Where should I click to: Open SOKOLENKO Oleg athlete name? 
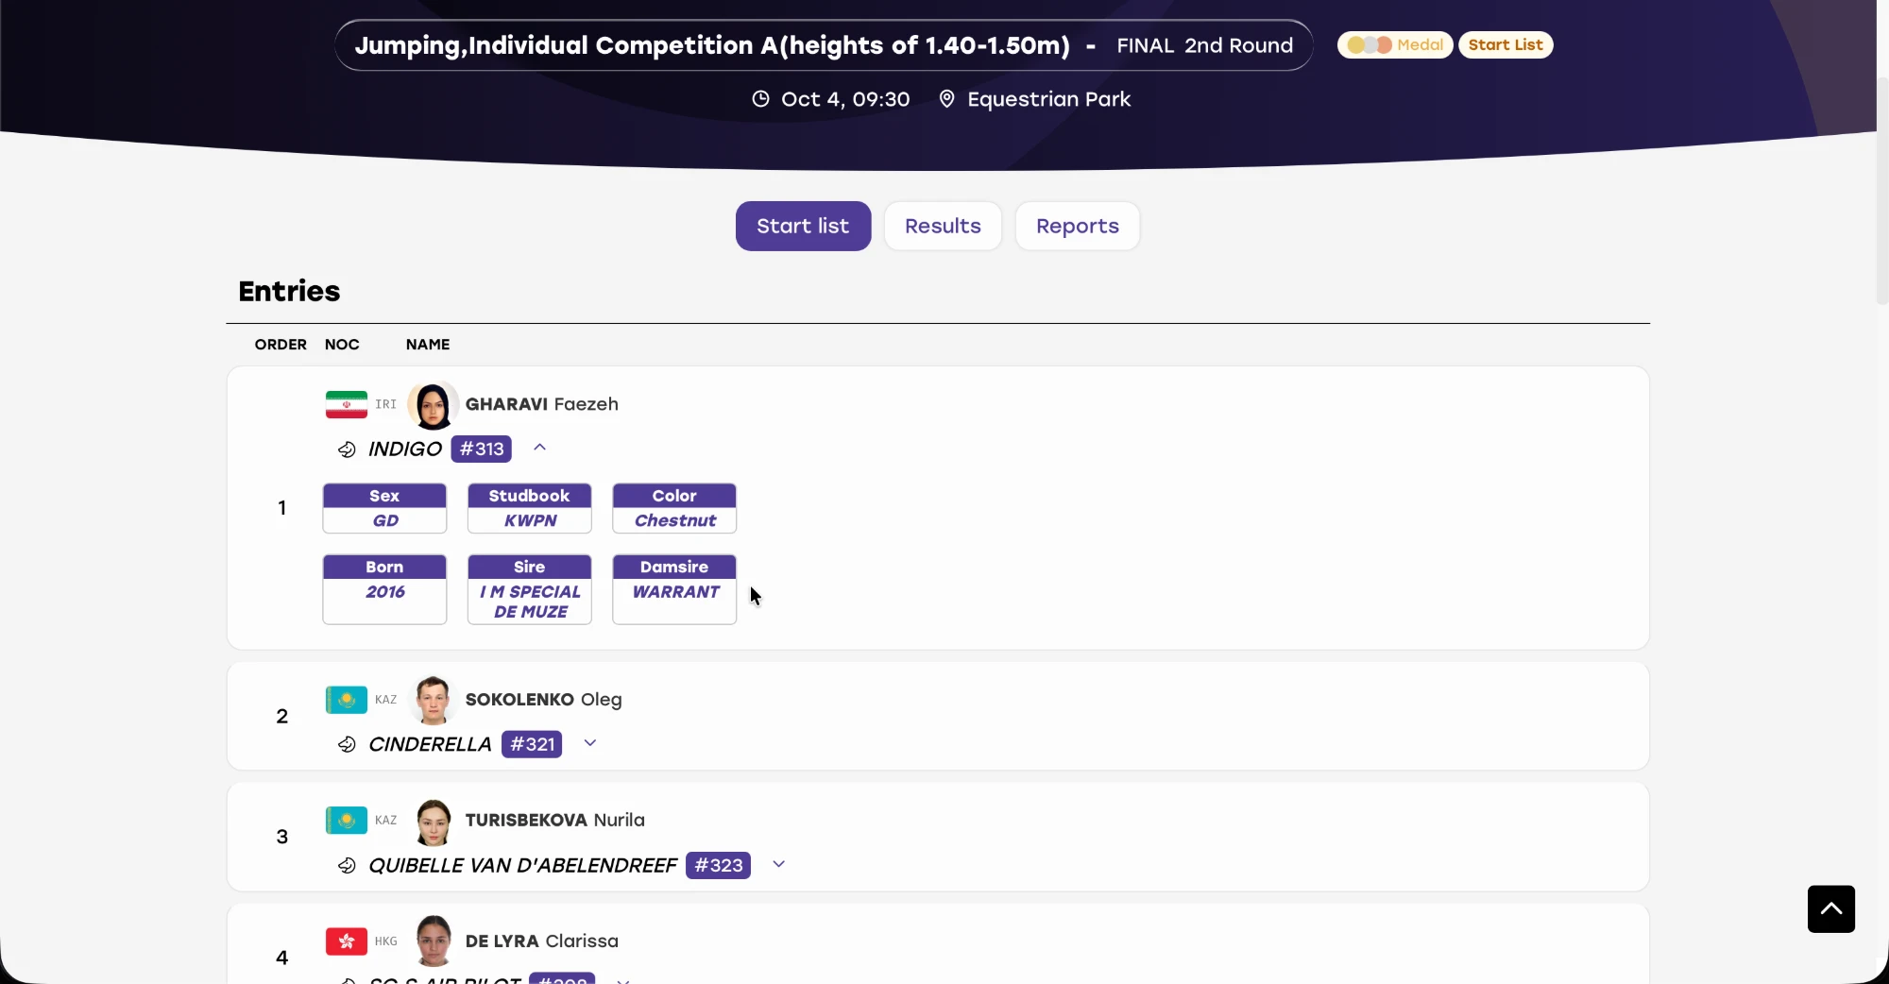tap(544, 700)
